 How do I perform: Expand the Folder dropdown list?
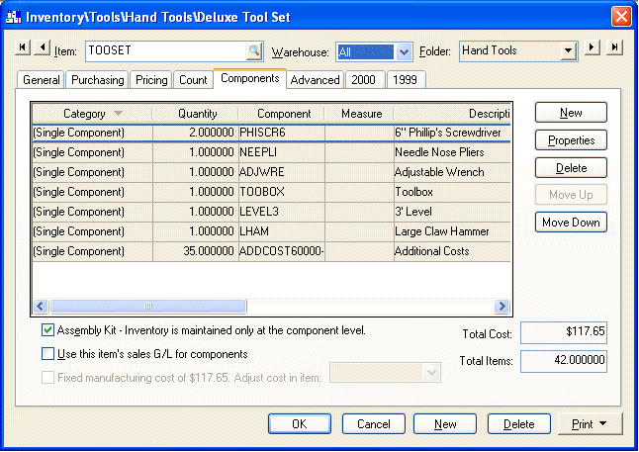click(x=567, y=50)
